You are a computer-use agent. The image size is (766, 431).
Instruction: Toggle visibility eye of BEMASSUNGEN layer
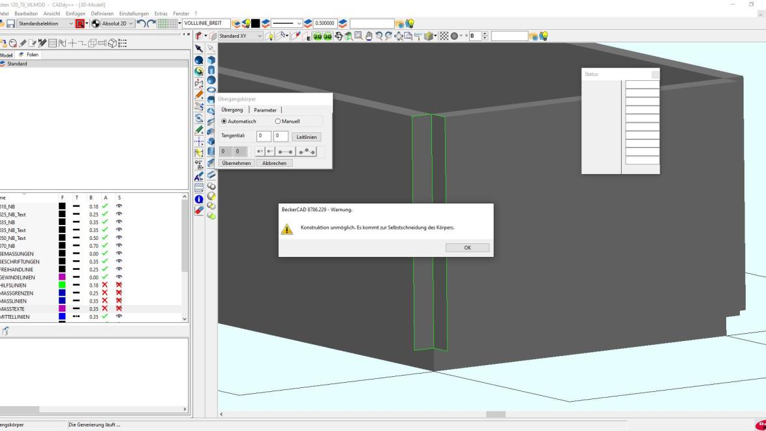click(119, 254)
